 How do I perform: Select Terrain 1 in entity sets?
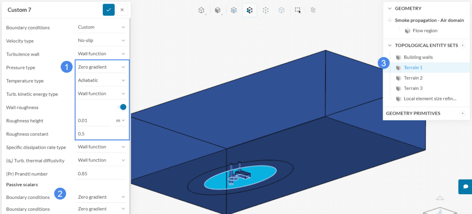tap(413, 68)
